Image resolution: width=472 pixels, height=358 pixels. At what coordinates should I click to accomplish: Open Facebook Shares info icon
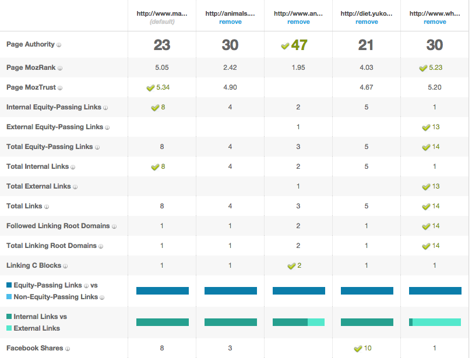coord(68,349)
